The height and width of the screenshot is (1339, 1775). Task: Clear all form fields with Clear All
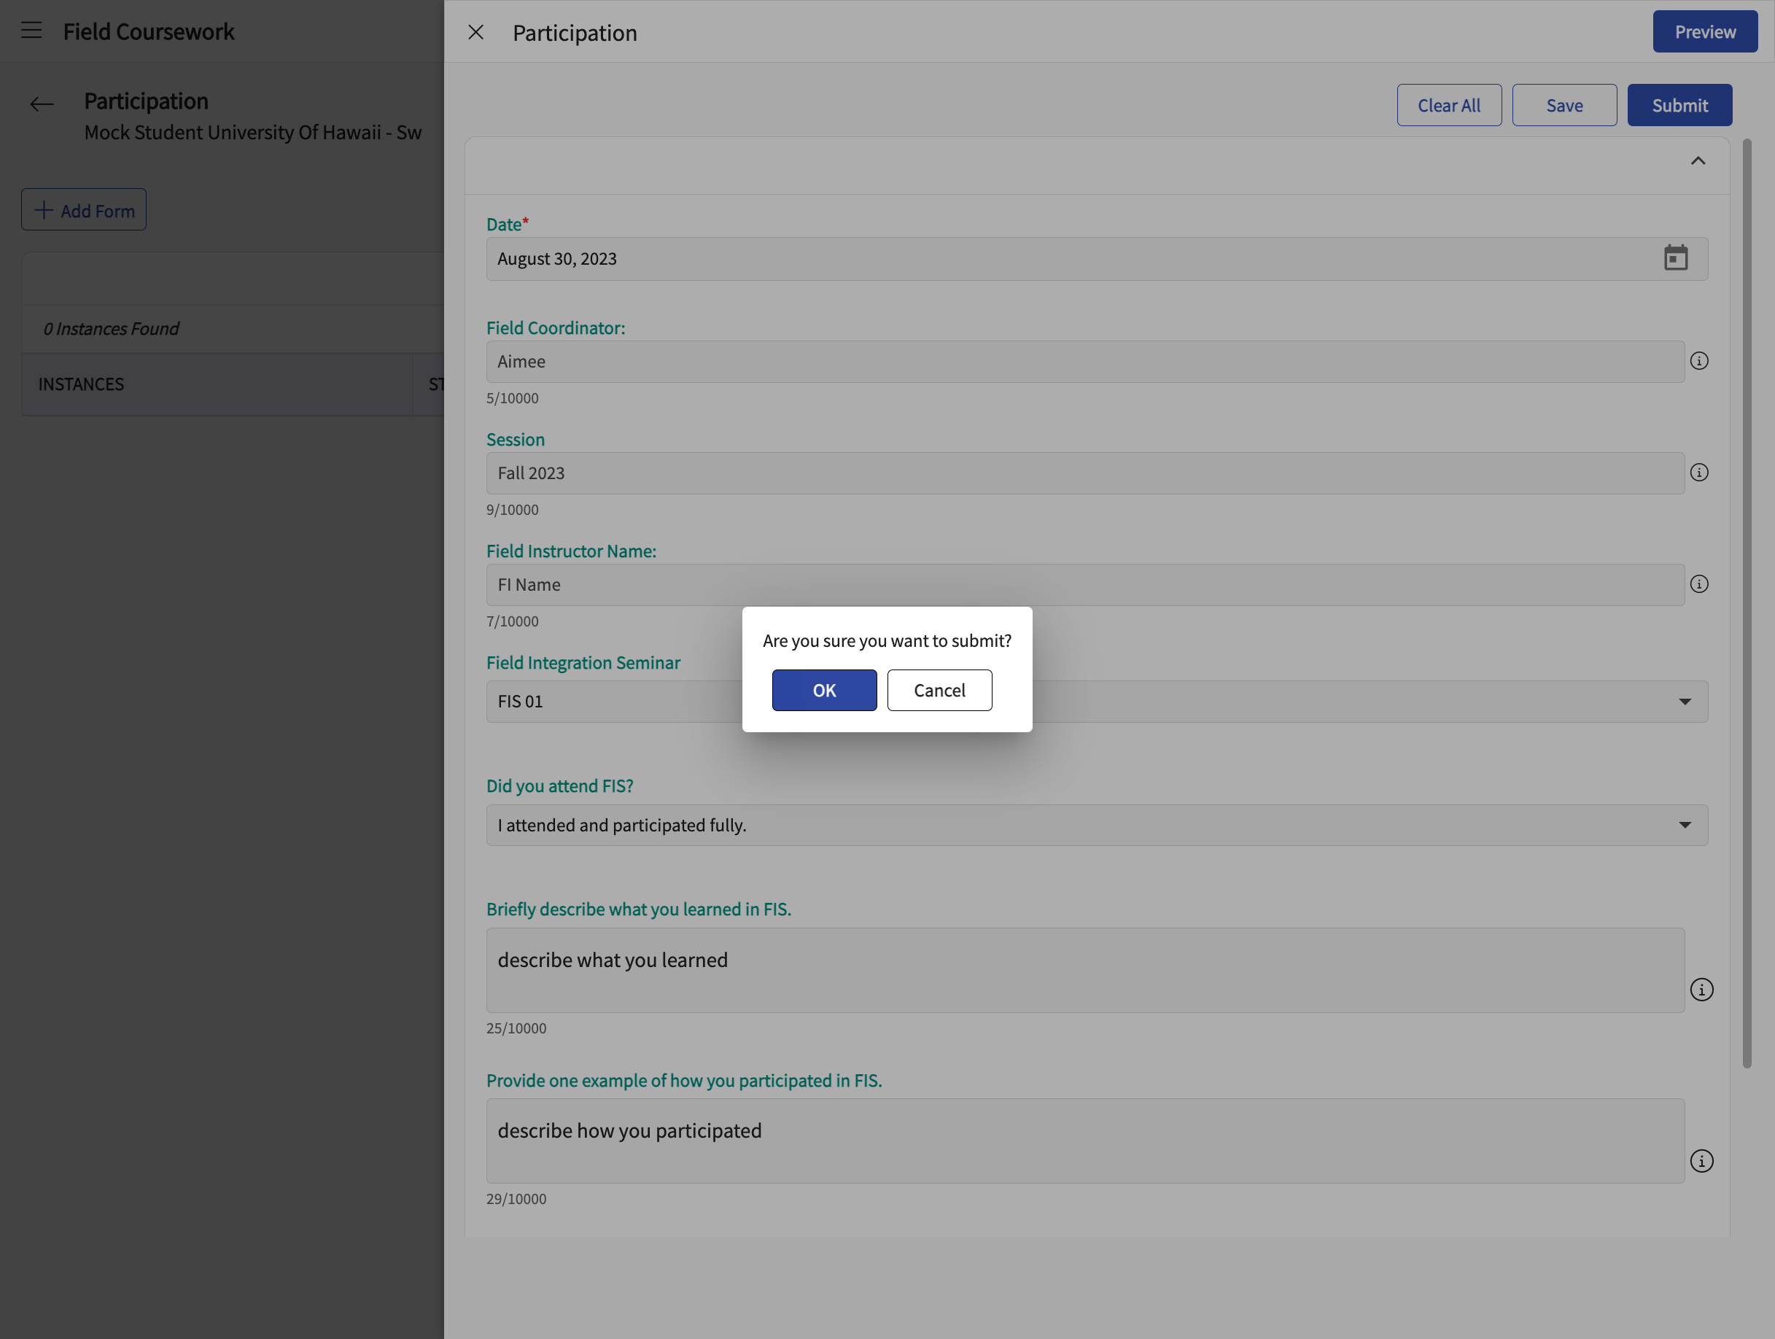(x=1449, y=105)
